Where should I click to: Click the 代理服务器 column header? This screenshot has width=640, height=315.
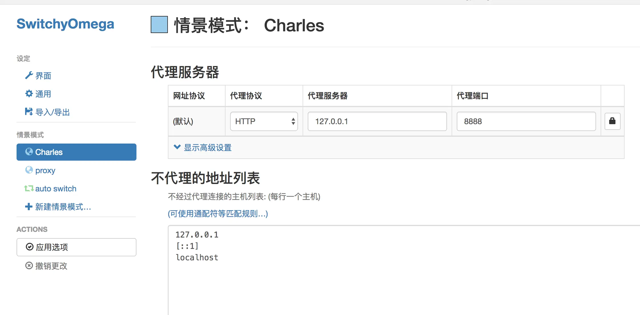point(328,96)
